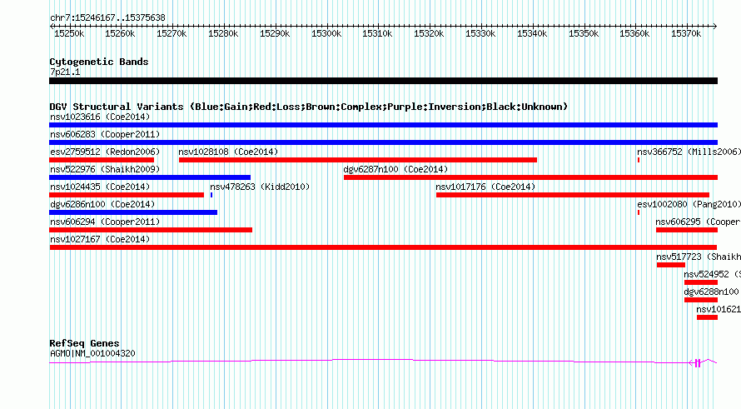This screenshot has height=409, width=741.
Task: Open nsv606294 (Cooper2011) variant label
Action: point(105,222)
